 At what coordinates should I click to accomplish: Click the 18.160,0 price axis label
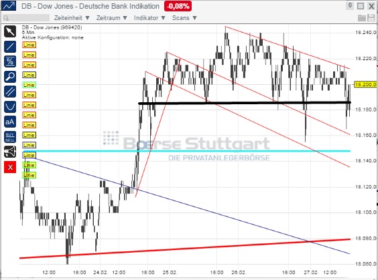coord(365,135)
